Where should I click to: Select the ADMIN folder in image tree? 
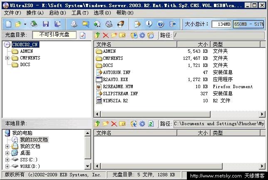coord(27,51)
